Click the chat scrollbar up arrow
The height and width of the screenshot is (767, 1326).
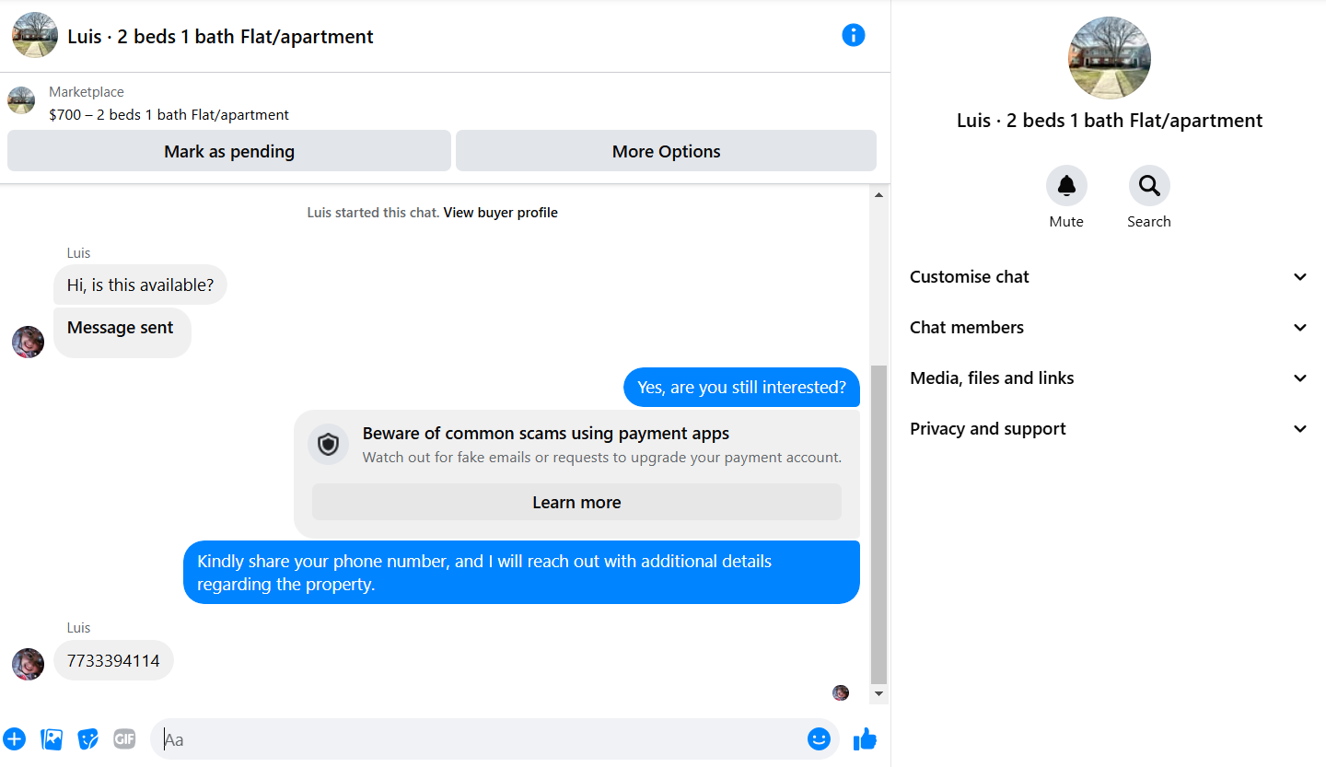click(x=878, y=194)
